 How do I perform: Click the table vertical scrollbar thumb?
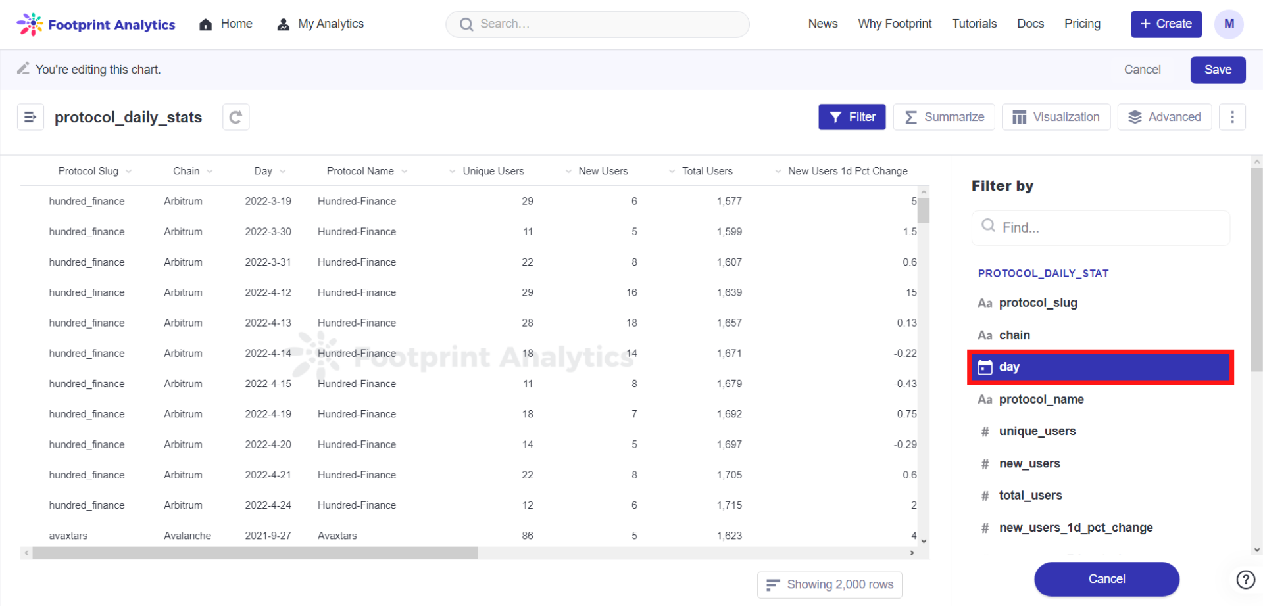pos(924,210)
